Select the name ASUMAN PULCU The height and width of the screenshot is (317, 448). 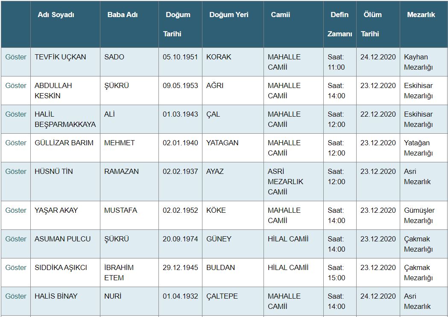coord(63,239)
